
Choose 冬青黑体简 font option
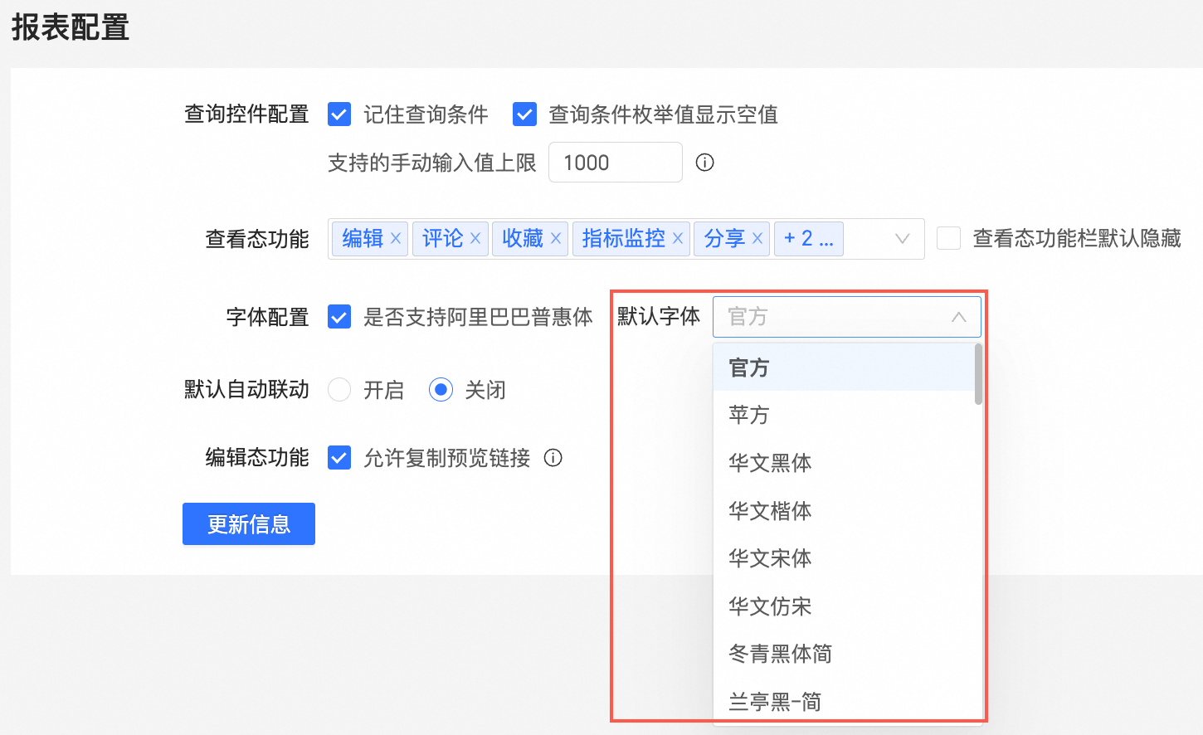(844, 654)
